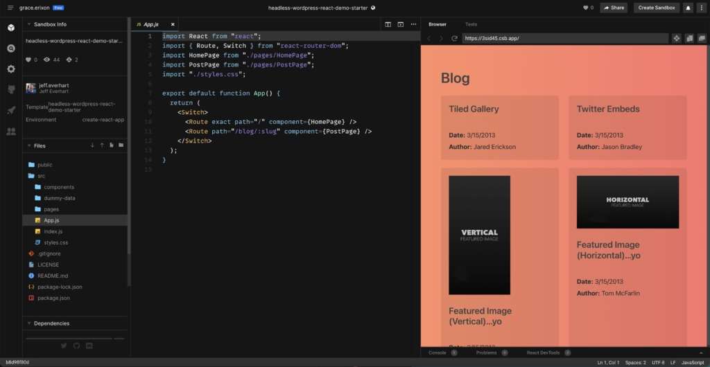Go back in the preview browser

point(429,38)
